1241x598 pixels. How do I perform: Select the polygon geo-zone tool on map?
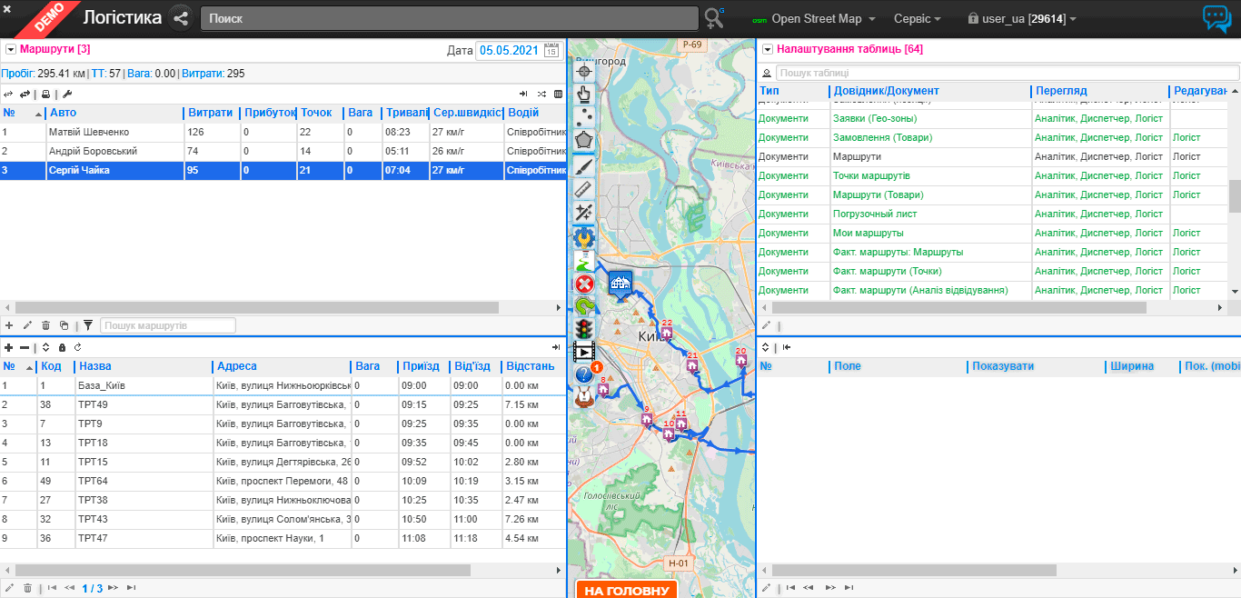coord(583,141)
